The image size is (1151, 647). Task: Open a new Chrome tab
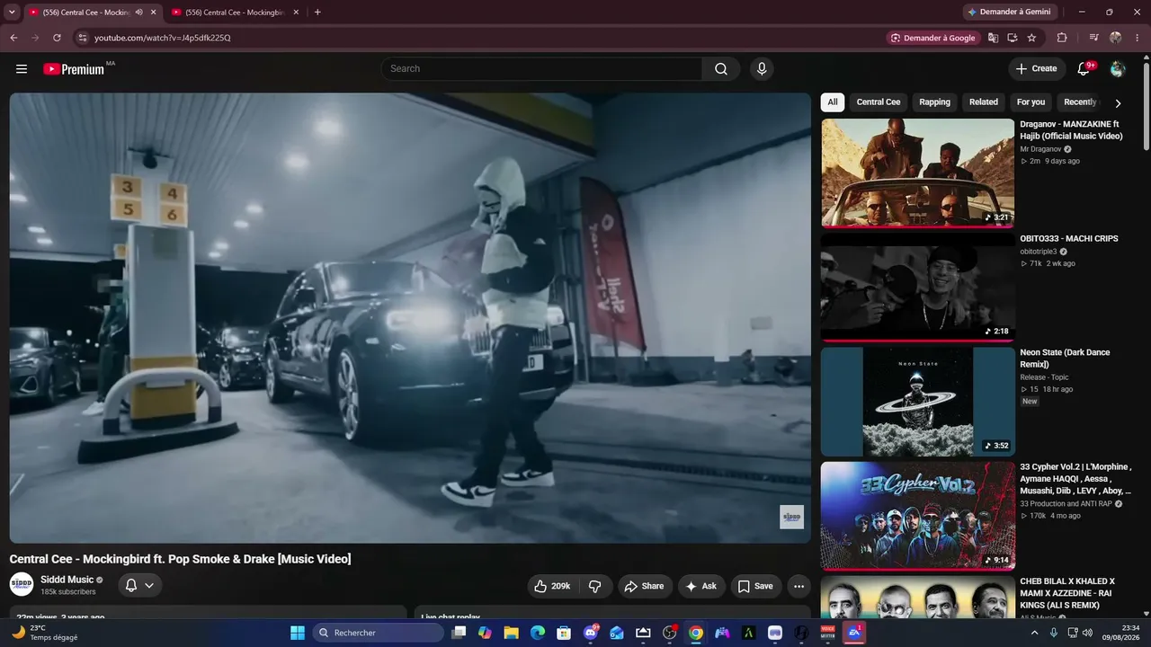317,12
